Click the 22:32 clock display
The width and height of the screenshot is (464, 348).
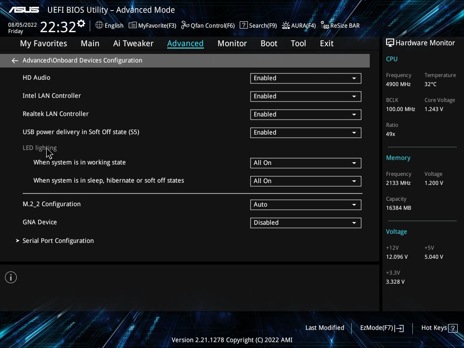click(58, 27)
